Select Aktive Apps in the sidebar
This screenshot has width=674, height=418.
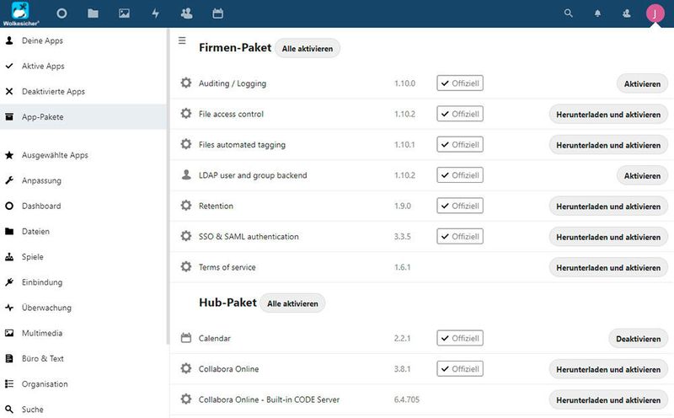point(83,67)
